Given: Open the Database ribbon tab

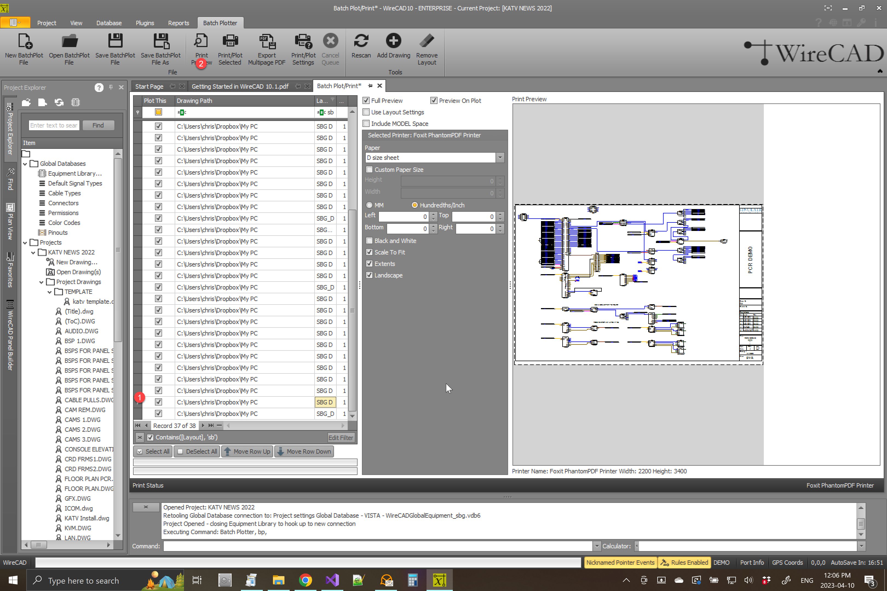Looking at the screenshot, I should pyautogui.click(x=109, y=23).
